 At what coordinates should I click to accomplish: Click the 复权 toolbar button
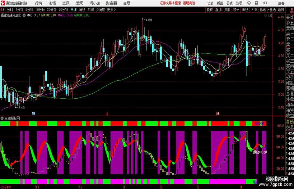pos(210,10)
